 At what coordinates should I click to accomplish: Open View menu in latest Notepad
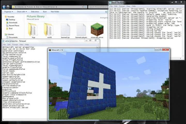128,6
